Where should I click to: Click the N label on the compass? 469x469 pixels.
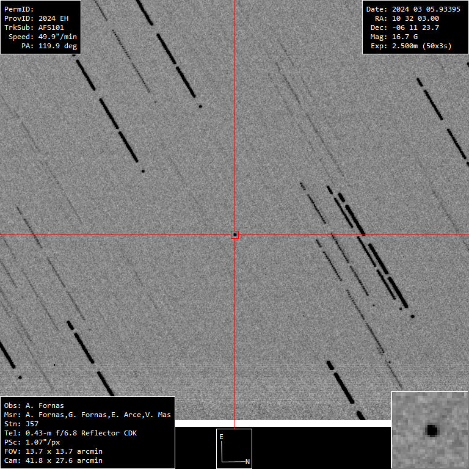tap(247, 462)
